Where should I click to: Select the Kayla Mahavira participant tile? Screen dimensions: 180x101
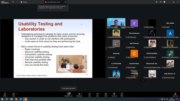point(134,74)
